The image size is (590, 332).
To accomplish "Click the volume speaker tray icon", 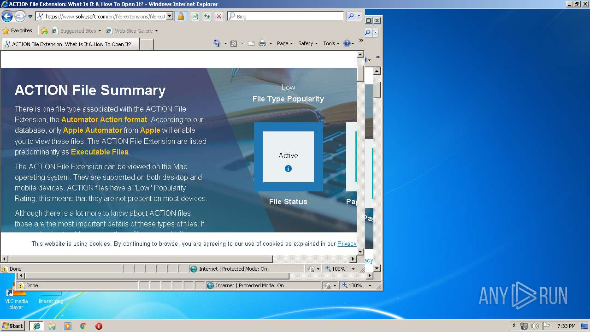I will (535, 326).
